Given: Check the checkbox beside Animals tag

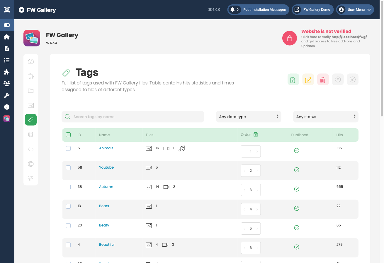Looking at the screenshot, I should pos(68,148).
